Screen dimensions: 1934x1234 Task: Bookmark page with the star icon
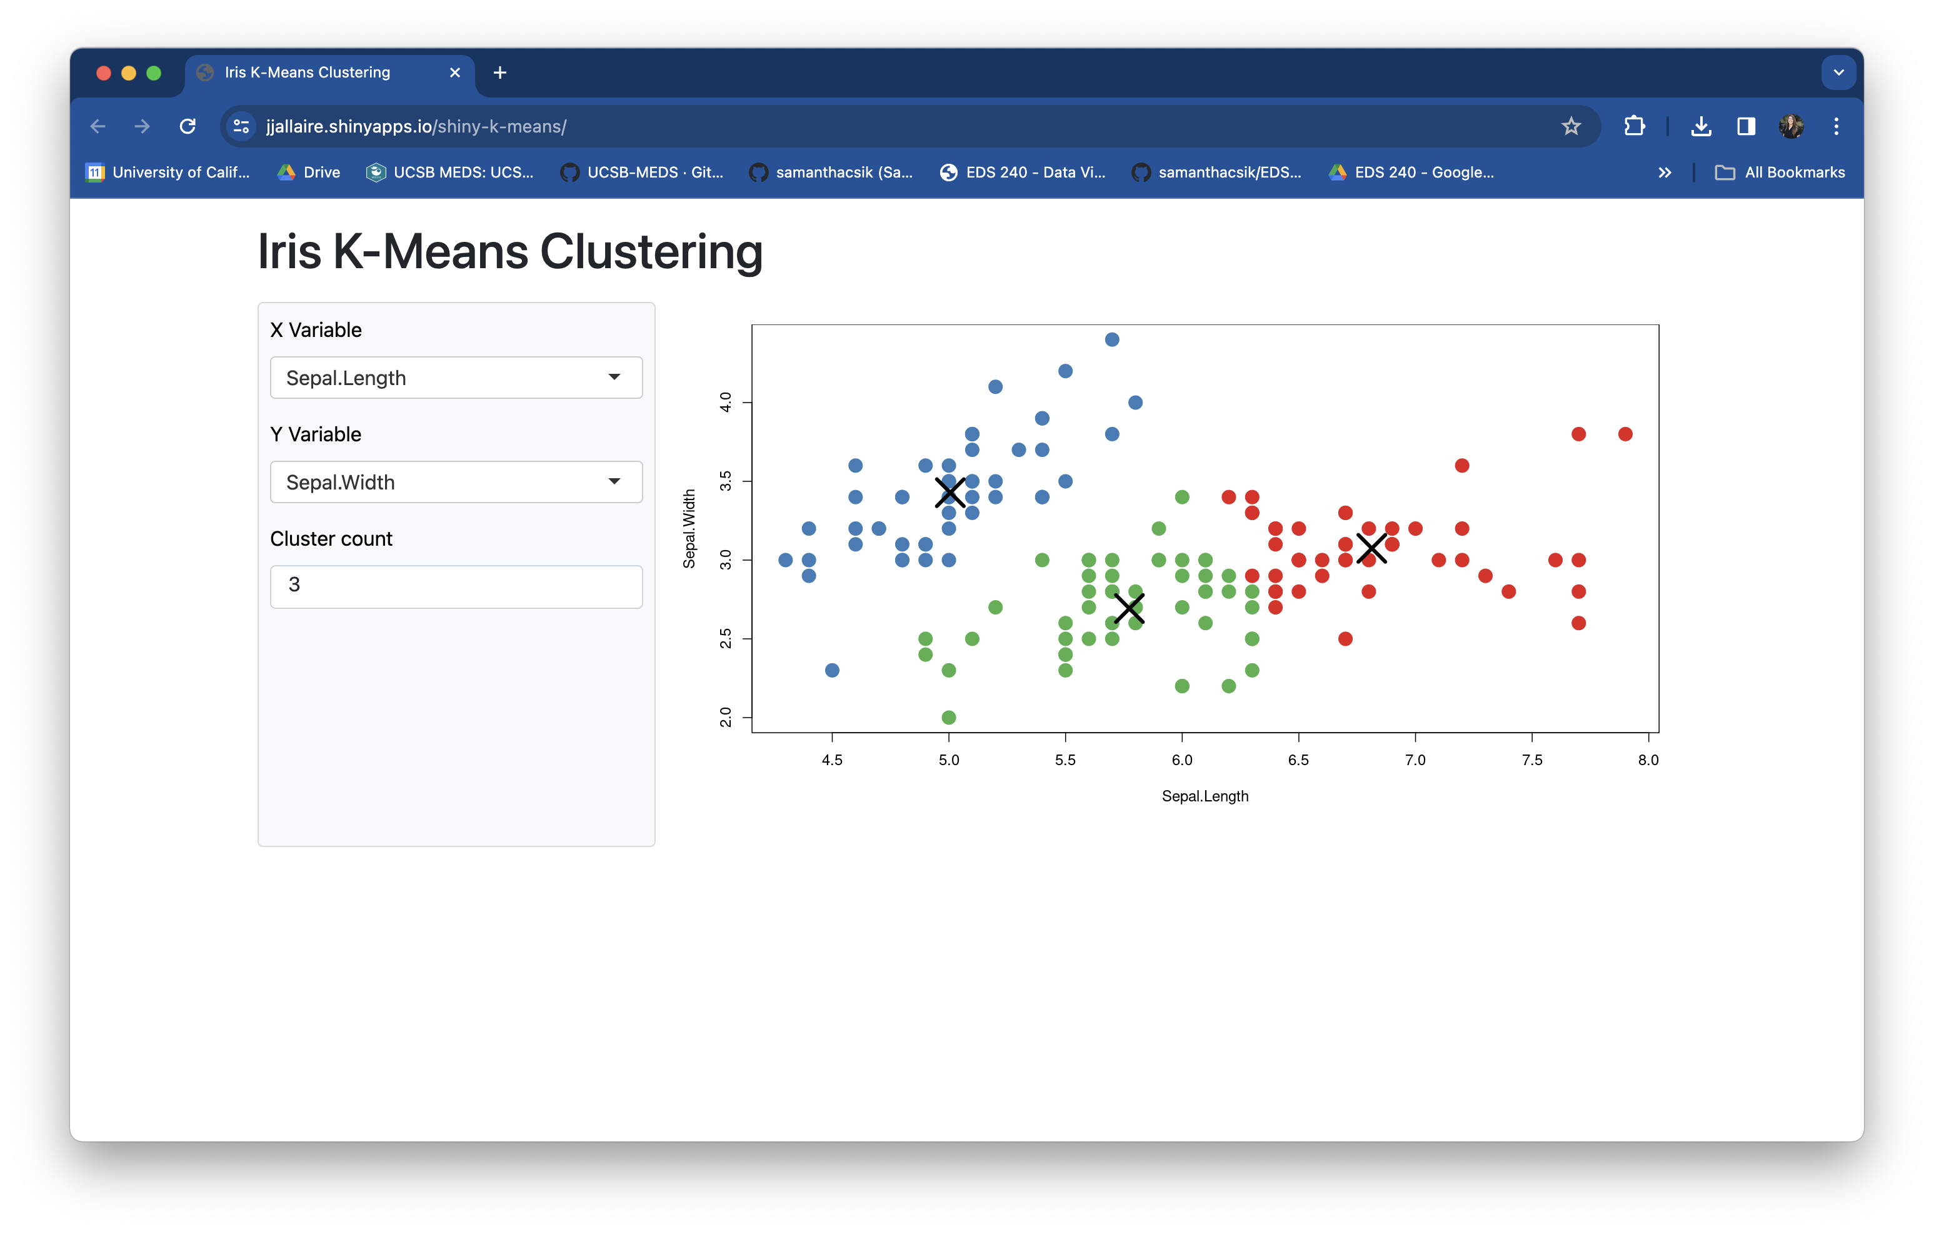pos(1571,126)
